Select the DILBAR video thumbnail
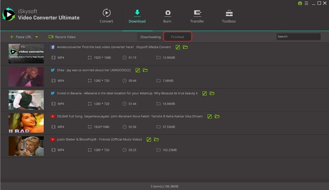329x190 pixels. tap(26, 123)
